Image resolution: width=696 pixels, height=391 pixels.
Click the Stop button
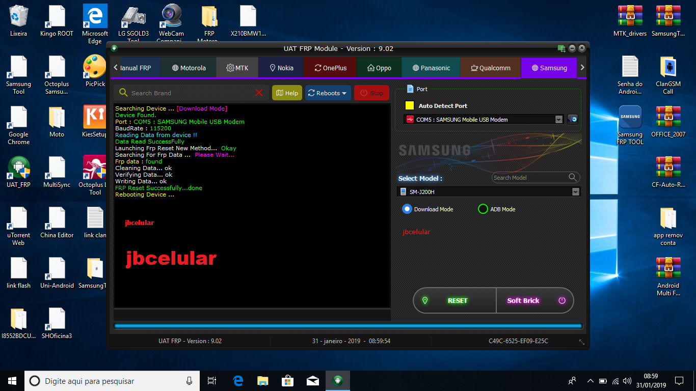(x=372, y=93)
